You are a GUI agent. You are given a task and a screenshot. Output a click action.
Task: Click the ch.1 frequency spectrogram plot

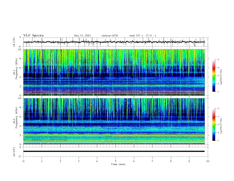(114, 72)
